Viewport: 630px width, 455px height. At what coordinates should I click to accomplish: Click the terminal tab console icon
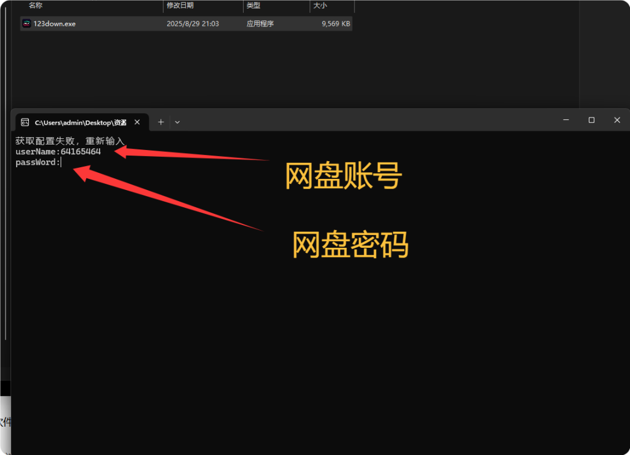click(25, 122)
